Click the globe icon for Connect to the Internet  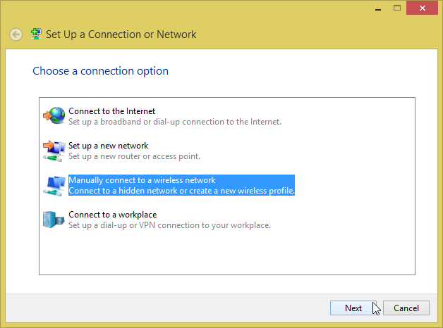click(x=54, y=116)
